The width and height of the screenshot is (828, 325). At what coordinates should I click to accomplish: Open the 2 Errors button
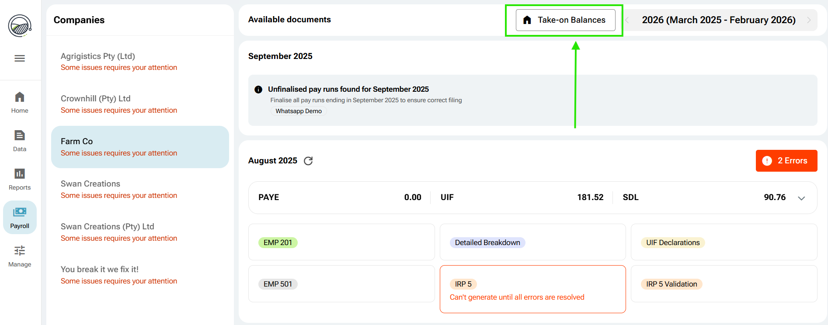pos(786,161)
